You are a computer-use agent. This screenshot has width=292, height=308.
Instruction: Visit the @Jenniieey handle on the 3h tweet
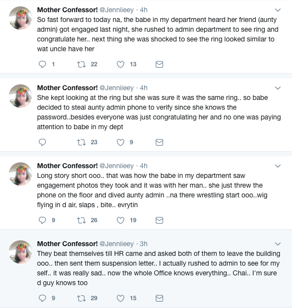pos(117,244)
